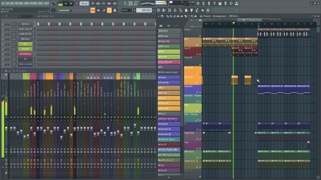Select the playlist mute tool
Viewport: 321px width, 180px height.
click(178, 16)
